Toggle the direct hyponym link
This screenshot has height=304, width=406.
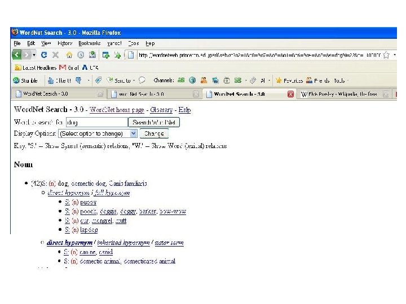coord(69,193)
